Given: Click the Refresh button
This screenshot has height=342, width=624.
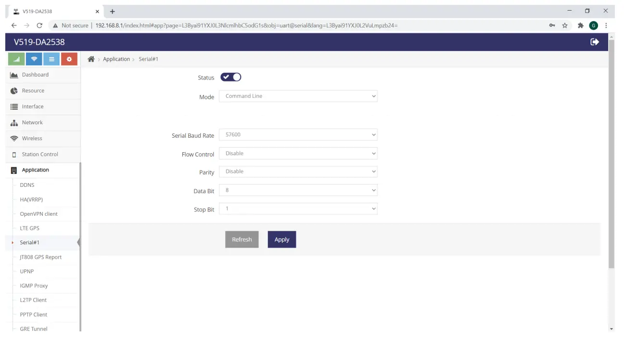Looking at the screenshot, I should [x=242, y=239].
